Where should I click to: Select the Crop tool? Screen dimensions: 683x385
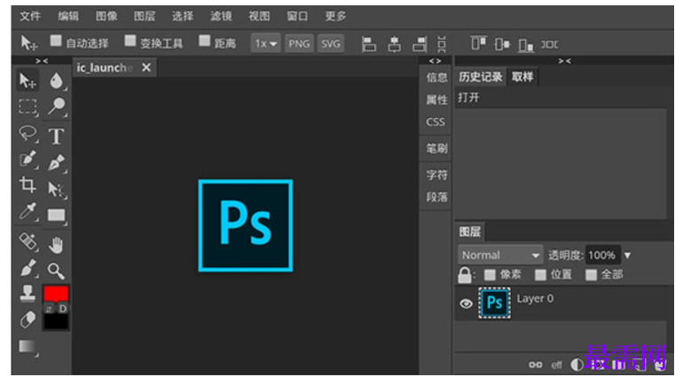click(27, 185)
